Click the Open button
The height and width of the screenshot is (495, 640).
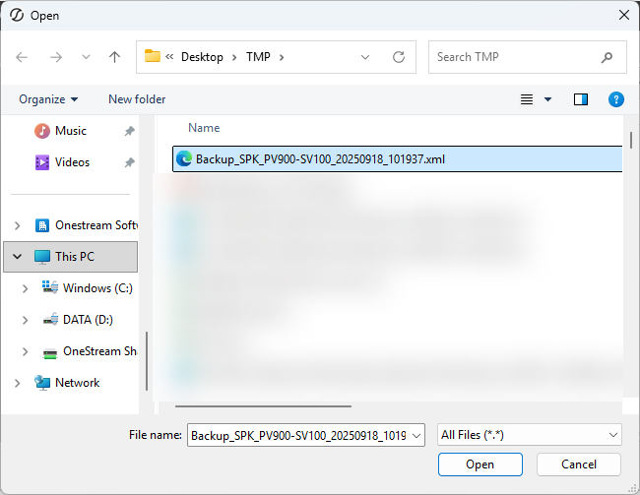480,464
